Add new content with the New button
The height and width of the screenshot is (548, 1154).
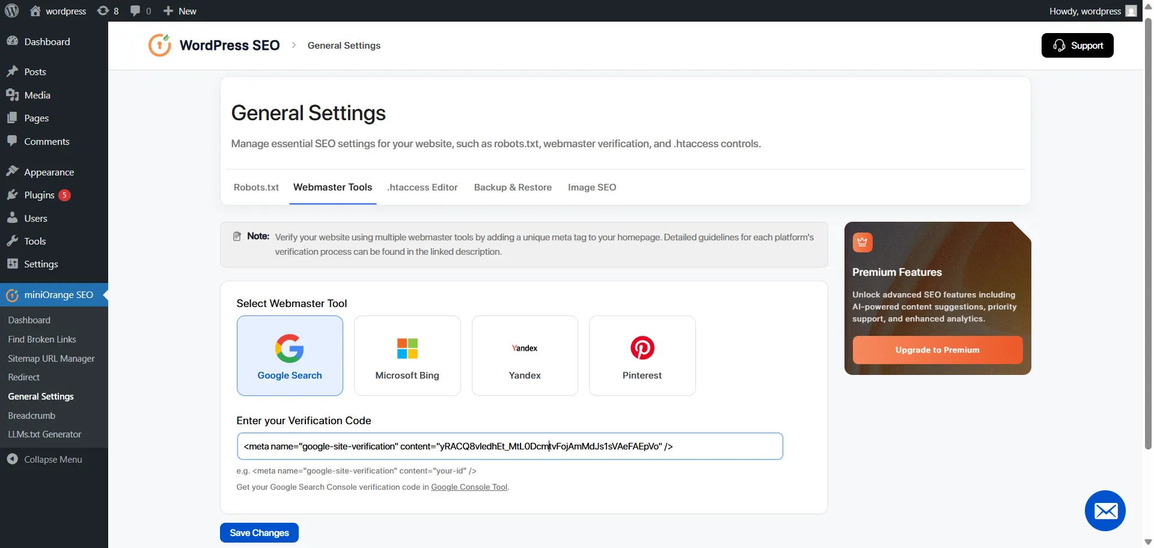(x=180, y=11)
